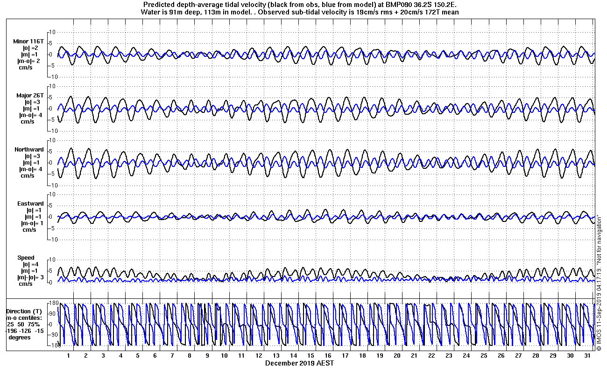607x373 pixels.
Task: Select the "Speed" panel label
Action: (x=26, y=258)
